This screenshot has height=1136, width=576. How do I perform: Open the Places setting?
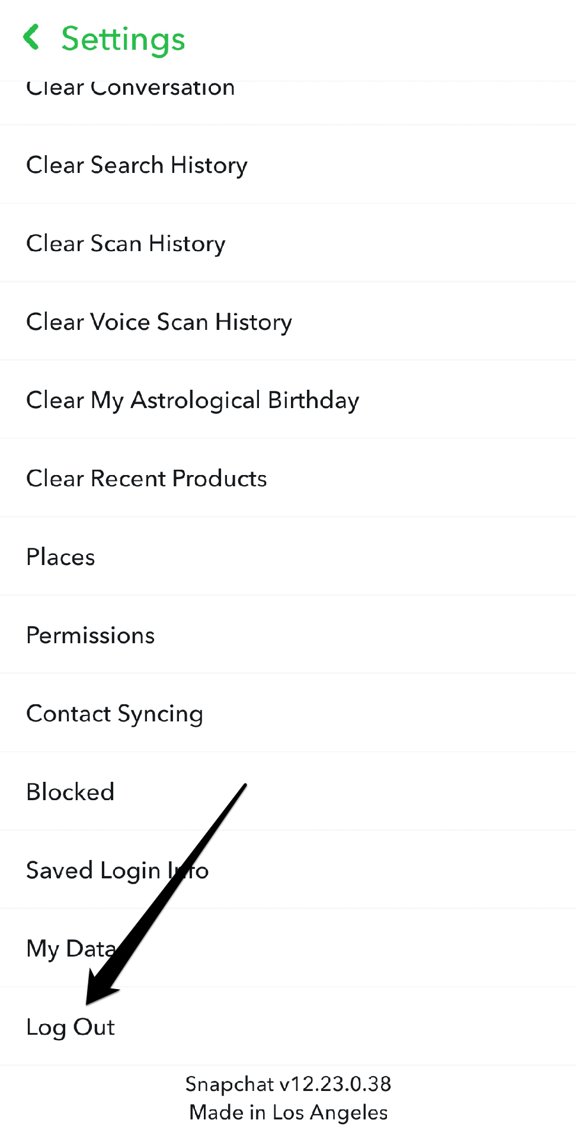coord(60,557)
